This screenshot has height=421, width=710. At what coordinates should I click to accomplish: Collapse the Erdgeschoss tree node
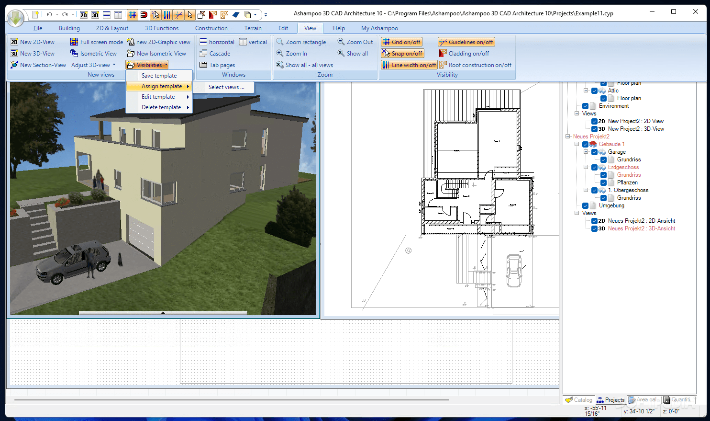pos(586,167)
